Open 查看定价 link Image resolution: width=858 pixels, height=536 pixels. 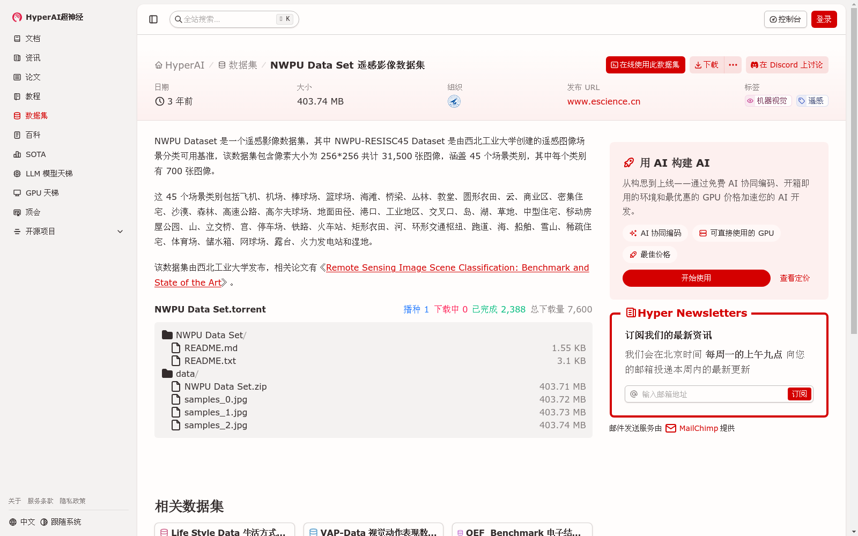[x=795, y=278]
